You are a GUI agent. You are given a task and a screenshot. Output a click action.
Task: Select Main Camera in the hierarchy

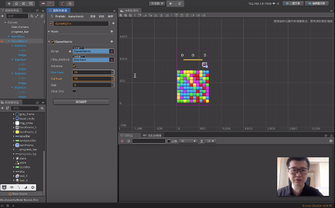[x=20, y=27]
